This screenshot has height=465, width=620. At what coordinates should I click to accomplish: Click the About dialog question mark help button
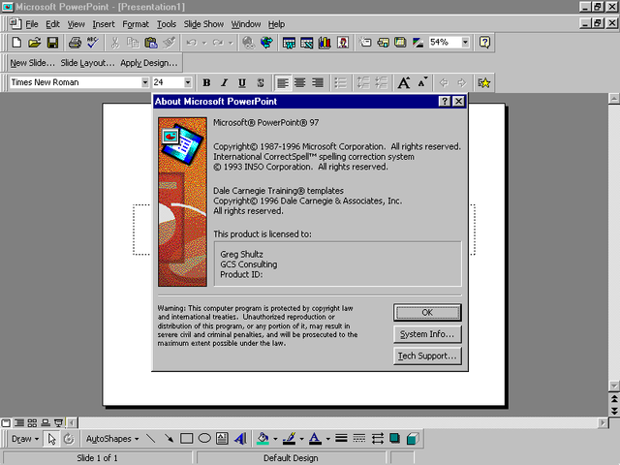click(x=445, y=101)
